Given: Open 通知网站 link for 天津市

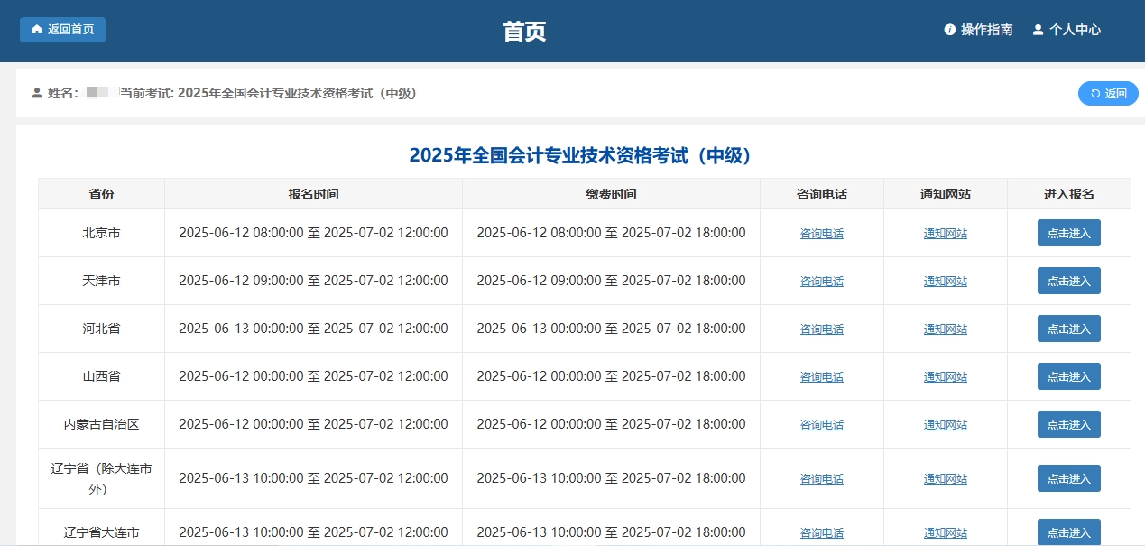Looking at the screenshot, I should [x=945, y=282].
